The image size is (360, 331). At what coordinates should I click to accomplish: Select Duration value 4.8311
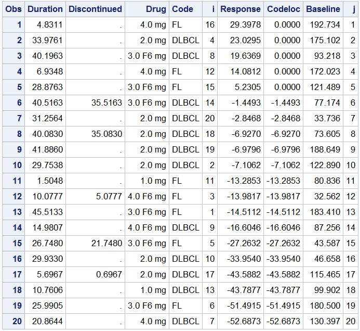(x=49, y=25)
